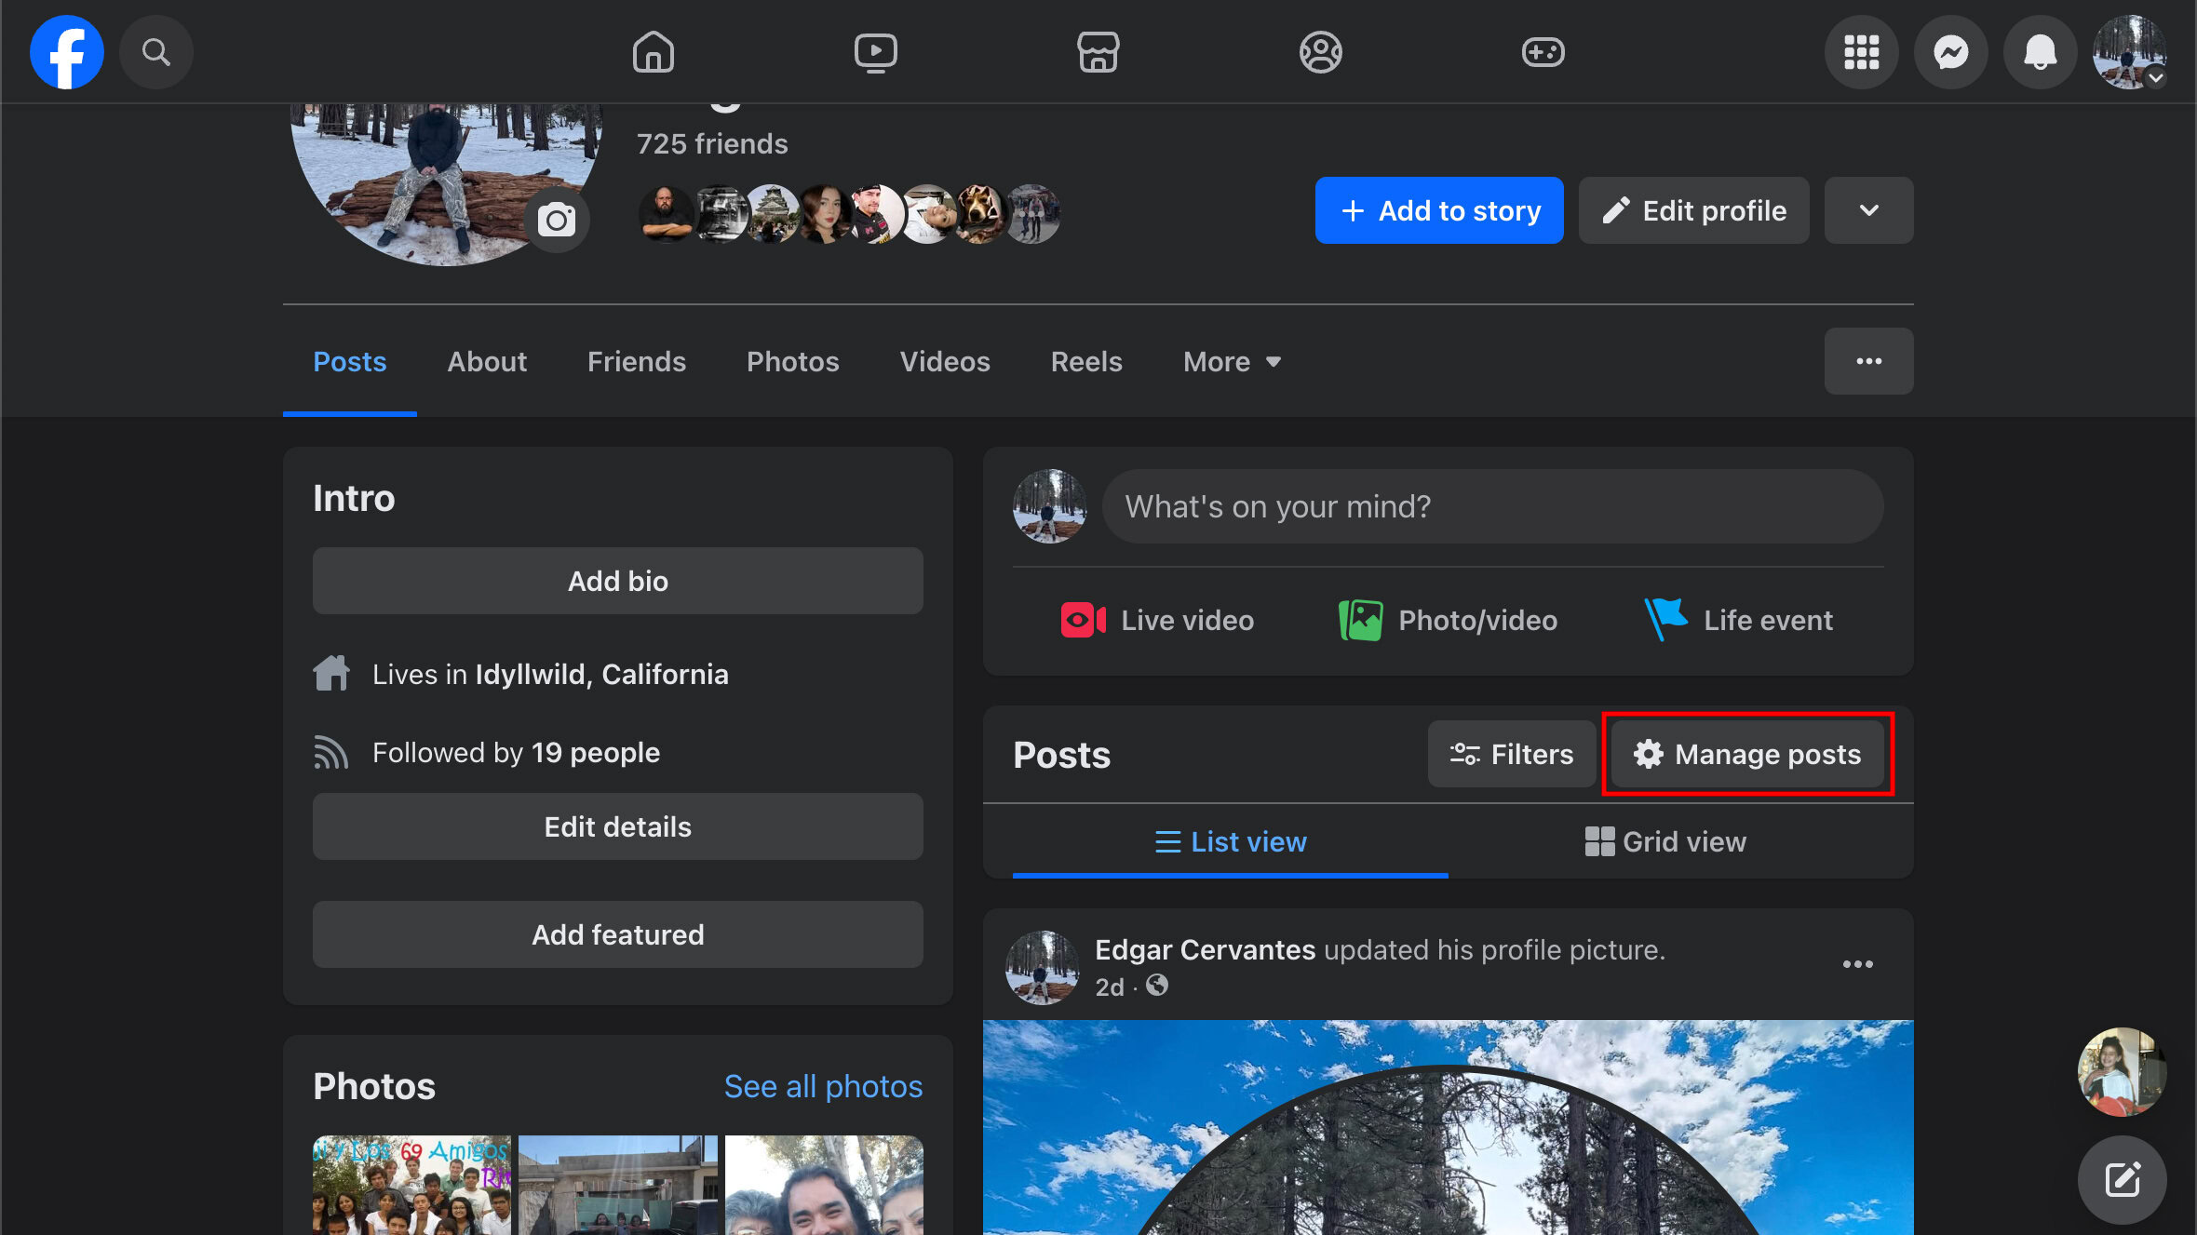Viewport: 2197px width, 1235px height.
Task: Expand the chevron next to Edit profile
Action: (x=1868, y=210)
